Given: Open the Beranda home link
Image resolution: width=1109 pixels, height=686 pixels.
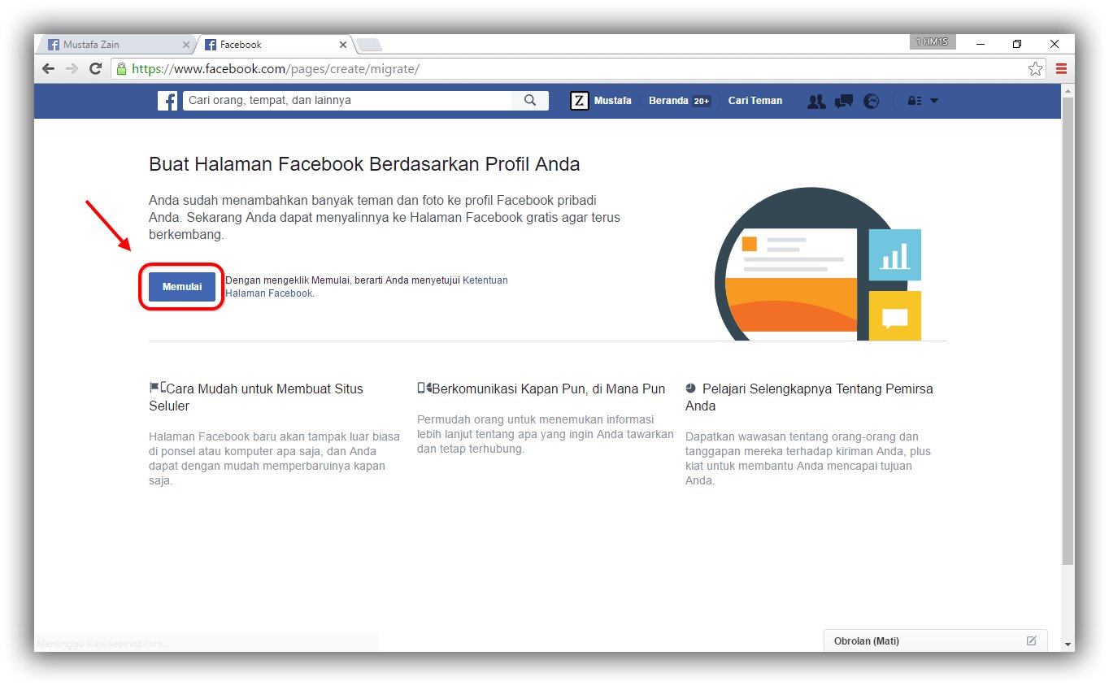Looking at the screenshot, I should coord(668,101).
